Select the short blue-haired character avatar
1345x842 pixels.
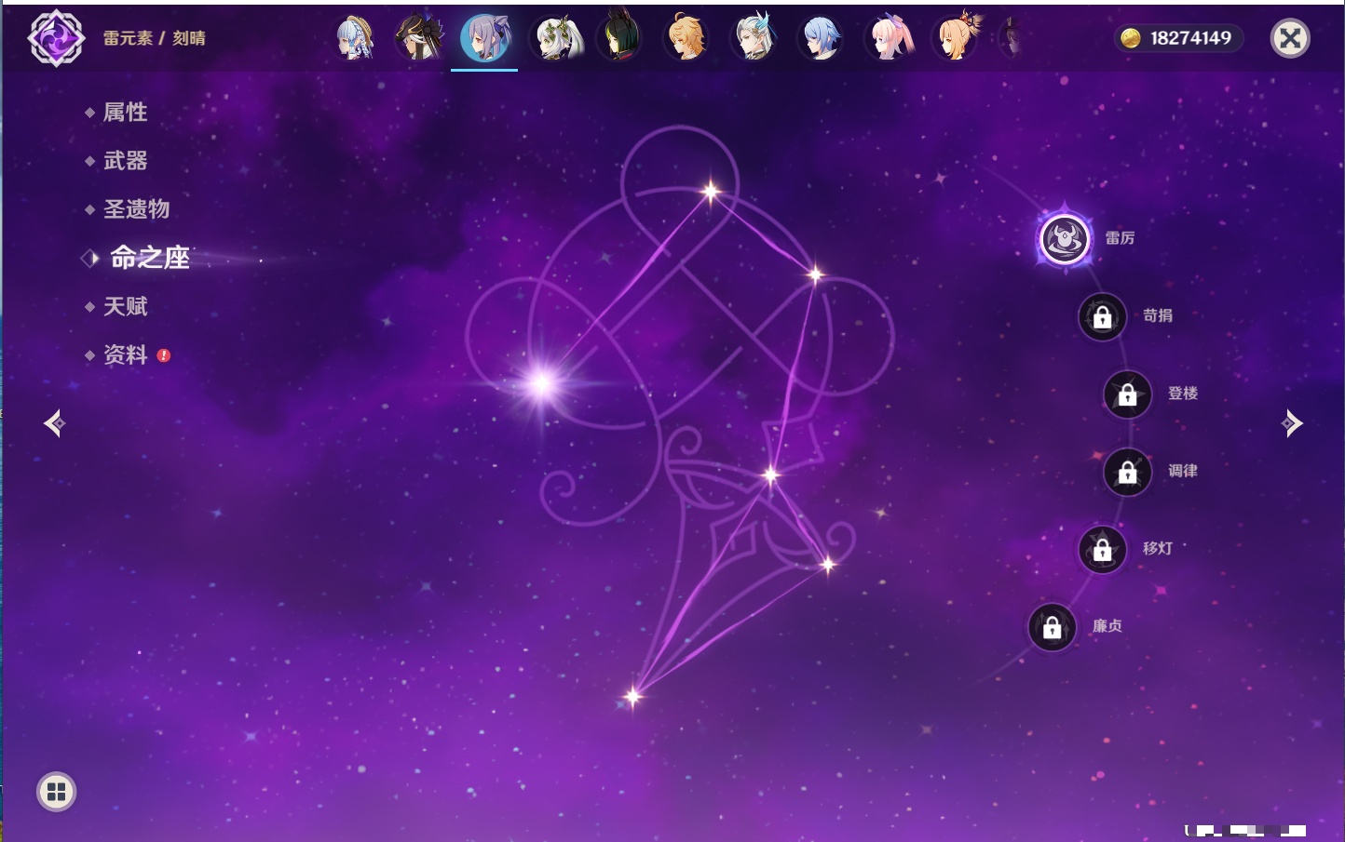821,38
